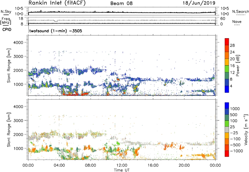The width and height of the screenshot is (249, 172).
Task: Click velocity panel 'Slant Range [km]' axis label
Action: [9, 129]
